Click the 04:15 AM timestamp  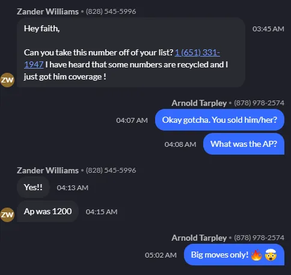point(102,212)
